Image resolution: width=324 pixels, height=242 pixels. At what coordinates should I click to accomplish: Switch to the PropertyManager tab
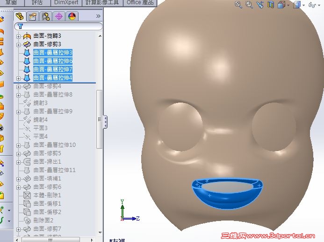tap(33, 16)
